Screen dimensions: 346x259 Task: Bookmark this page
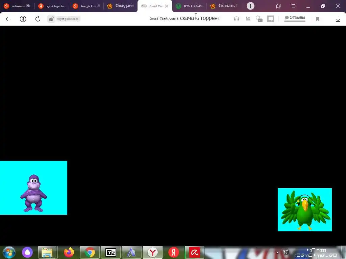(318, 19)
